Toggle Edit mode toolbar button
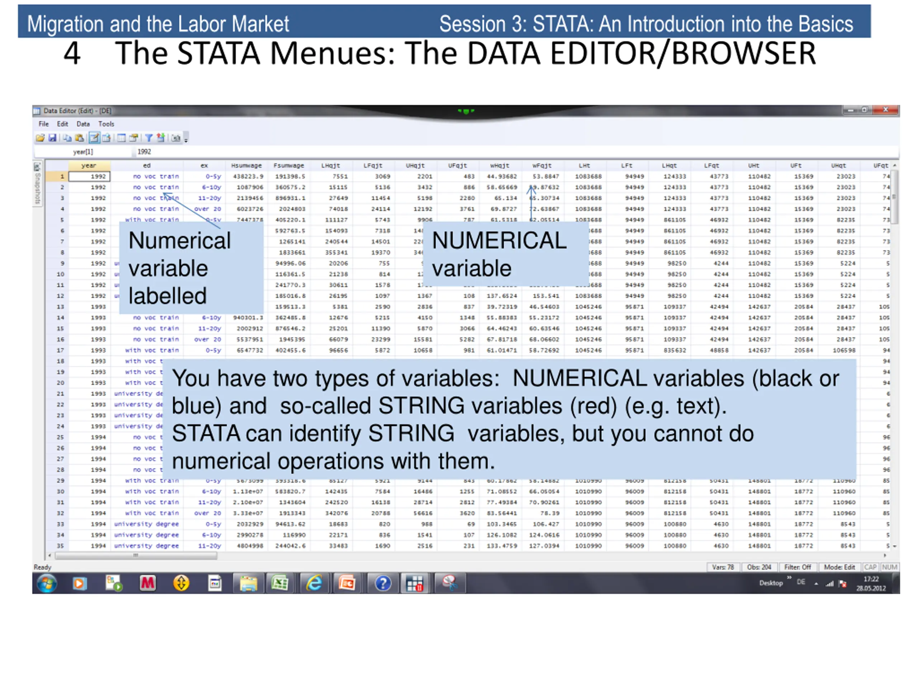This screenshot has width=918, height=689. pos(95,138)
